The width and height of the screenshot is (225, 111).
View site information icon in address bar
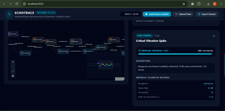coord(24,4)
